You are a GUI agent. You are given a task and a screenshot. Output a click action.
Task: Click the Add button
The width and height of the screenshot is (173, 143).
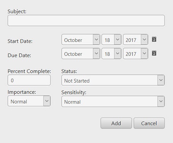click(x=116, y=123)
